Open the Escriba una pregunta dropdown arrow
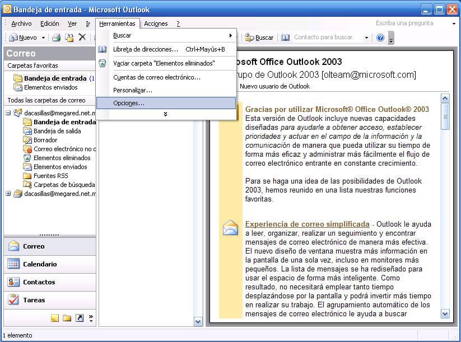 [x=454, y=24]
